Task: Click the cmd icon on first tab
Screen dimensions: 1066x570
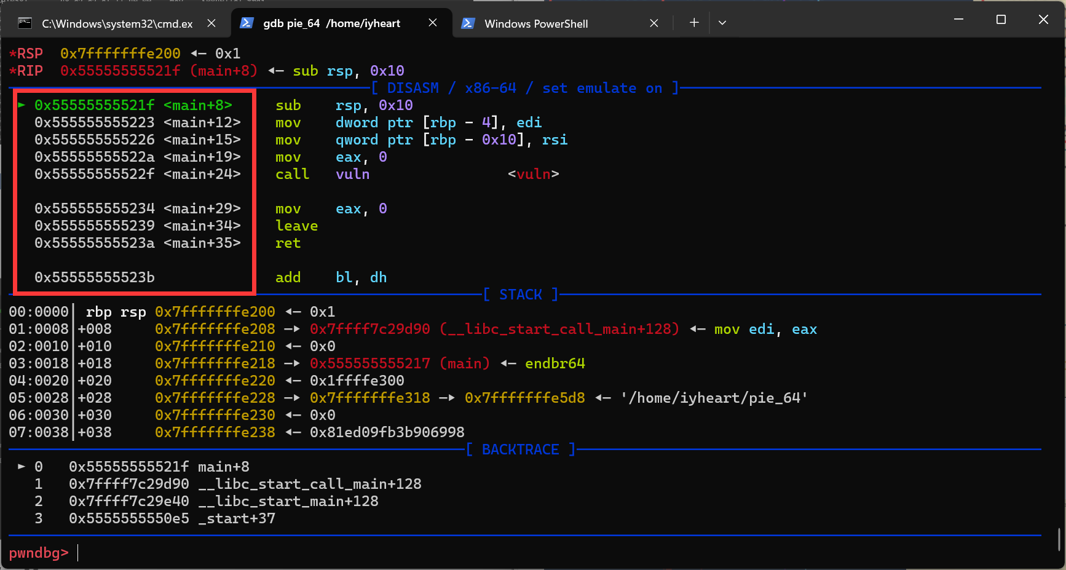Action: (25, 23)
